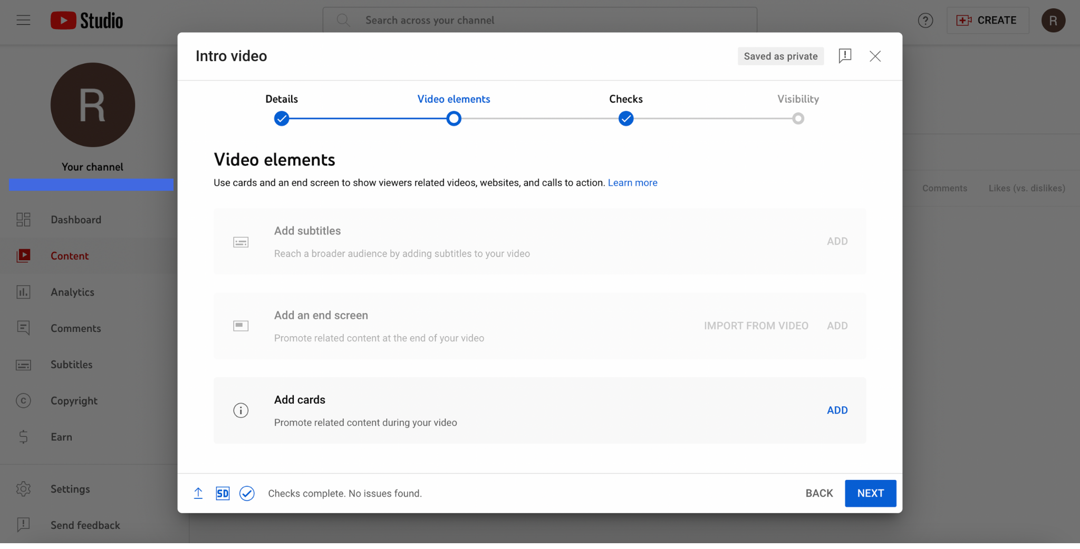
Task: Click the info icon beside Add cards
Action: [241, 410]
